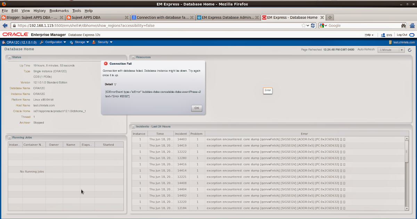Close the EM Express Database Admin tab

tap(257, 17)
